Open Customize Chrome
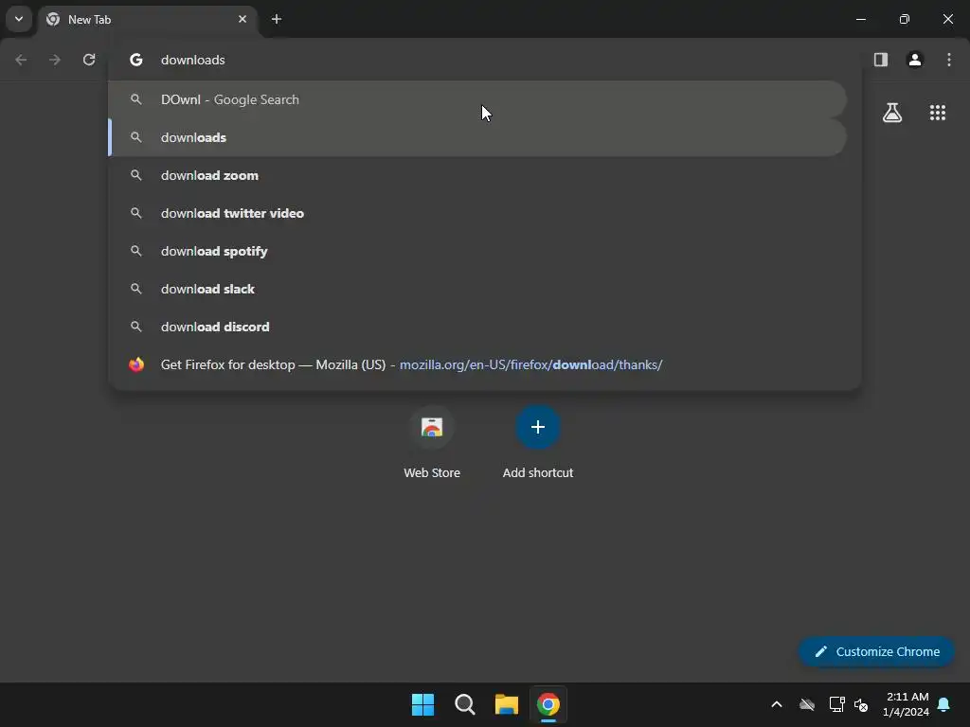Screen dimensions: 970x727 (x=876, y=651)
